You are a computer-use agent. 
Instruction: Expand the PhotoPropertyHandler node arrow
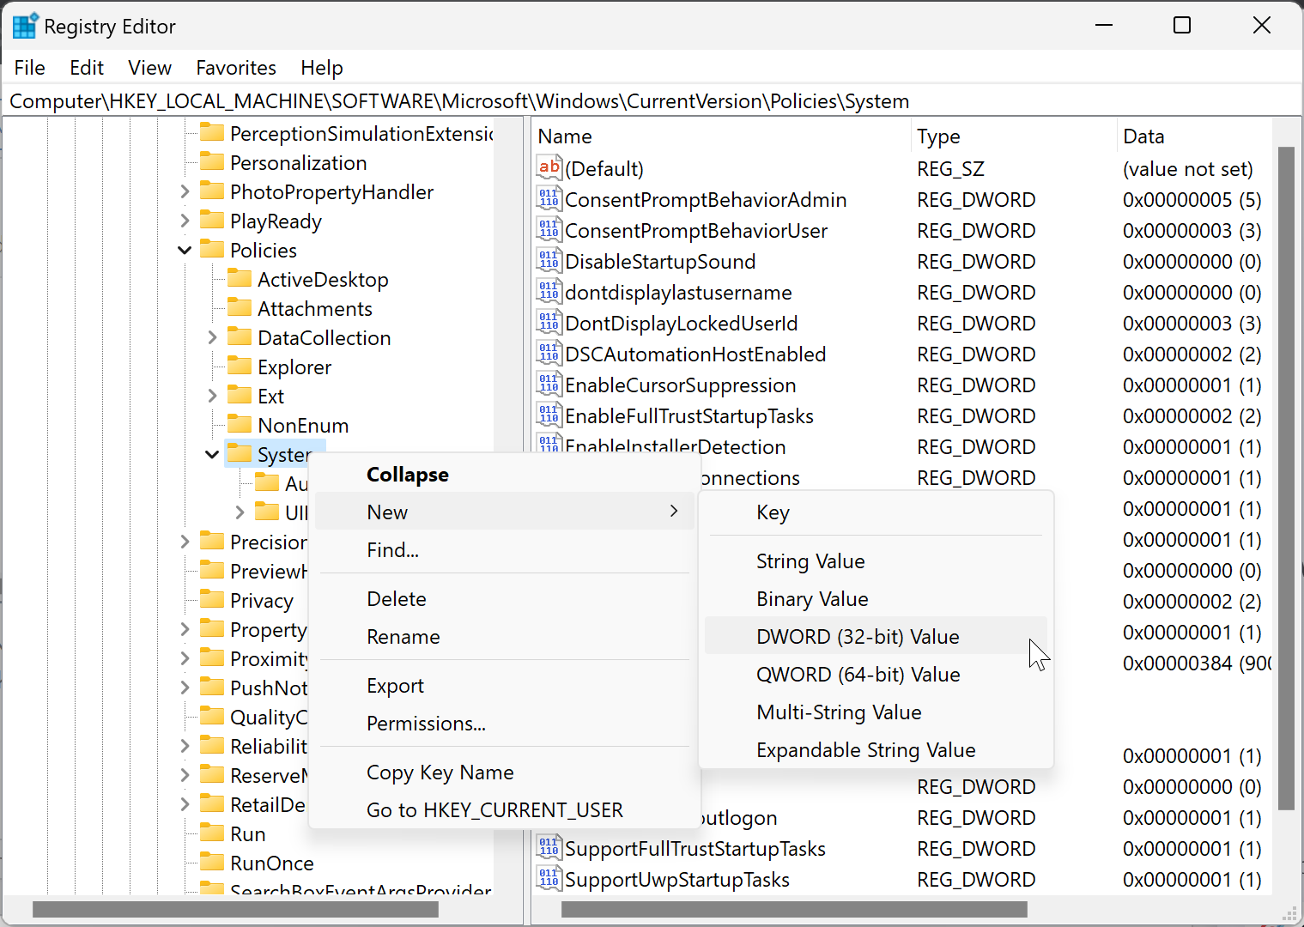(185, 191)
